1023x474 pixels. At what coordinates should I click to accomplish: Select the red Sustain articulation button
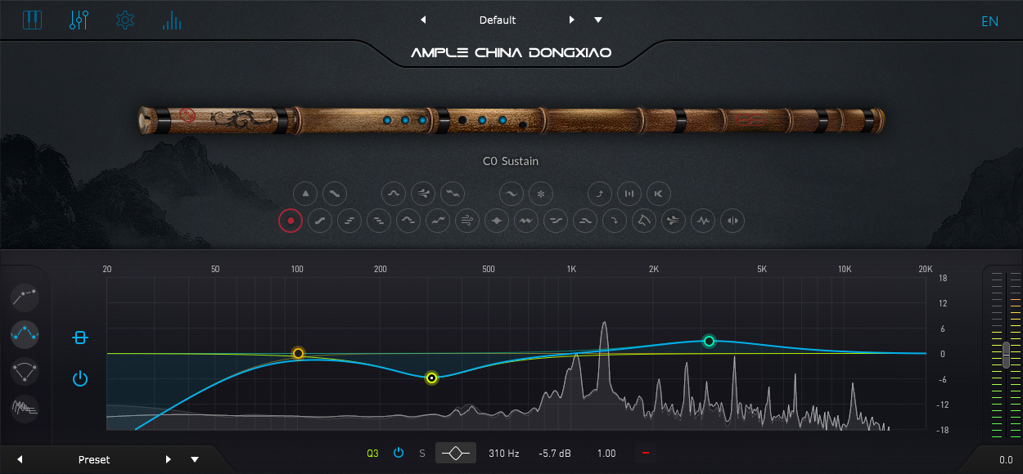[291, 220]
